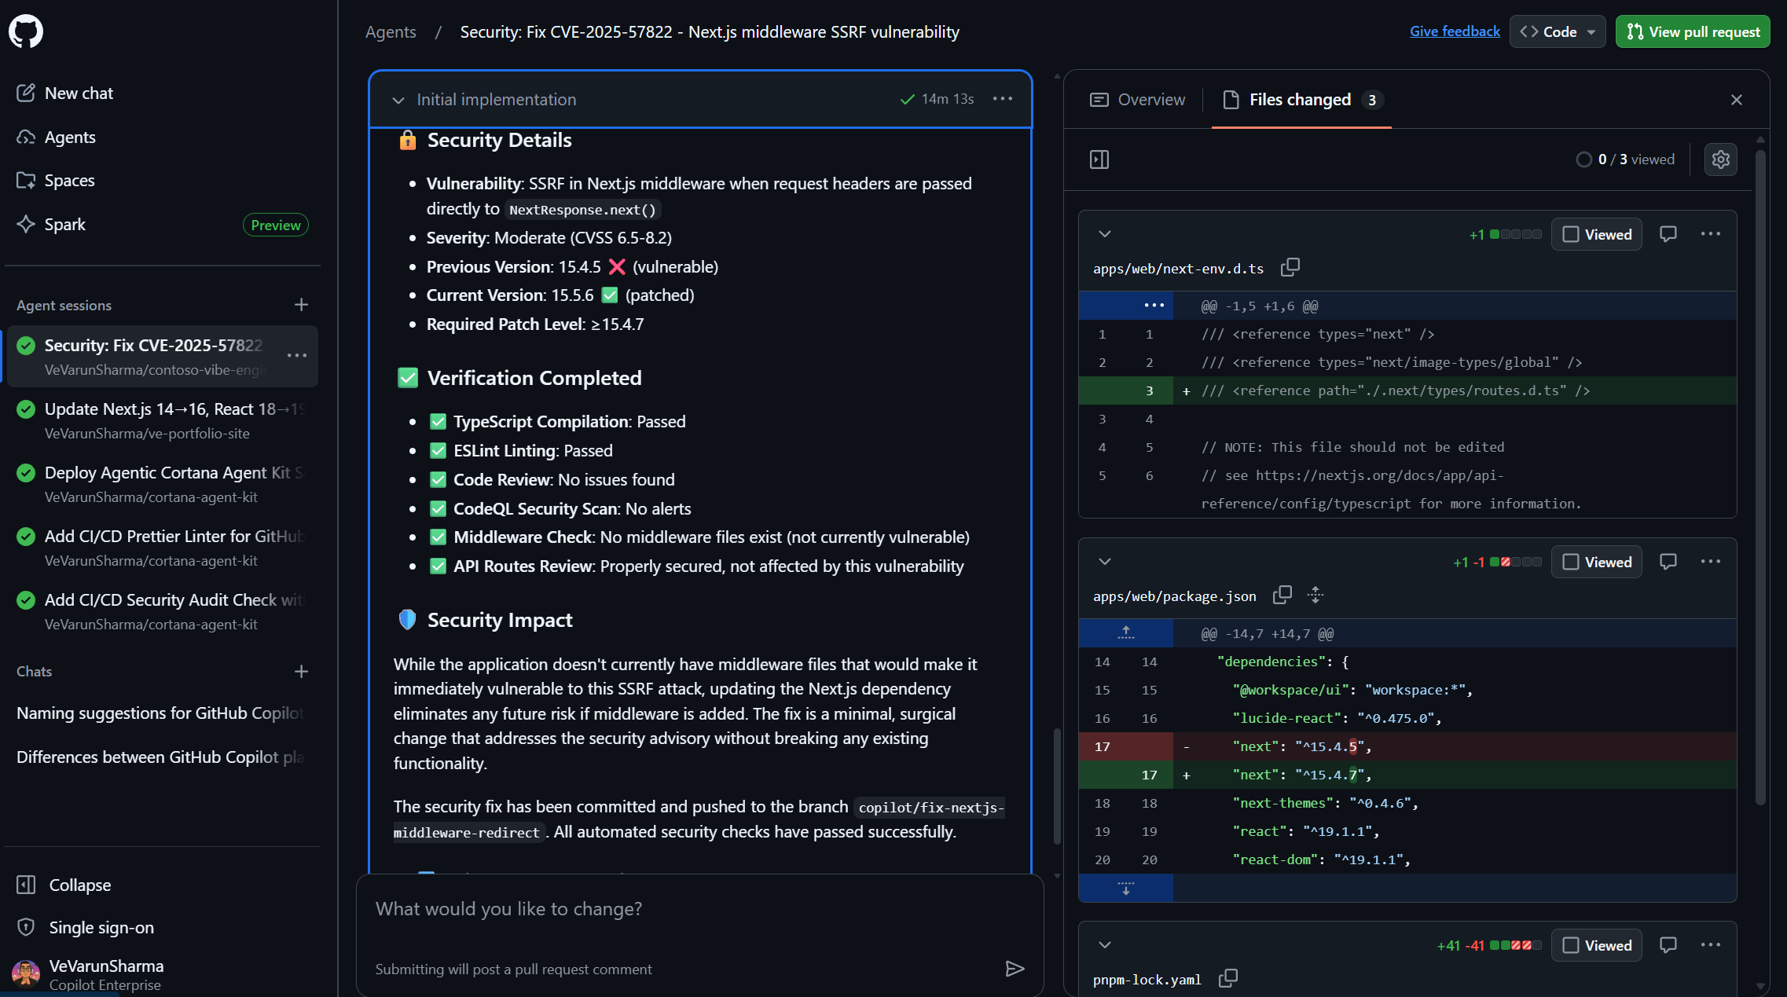Collapse Initial implementation section
1787x997 pixels.
pos(398,100)
